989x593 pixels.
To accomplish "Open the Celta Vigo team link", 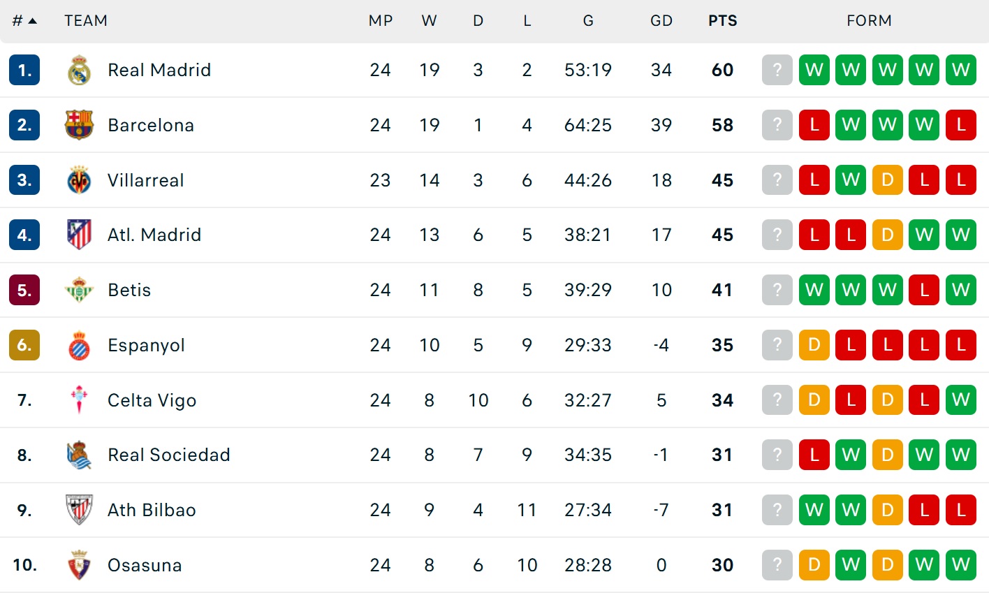I will [152, 400].
